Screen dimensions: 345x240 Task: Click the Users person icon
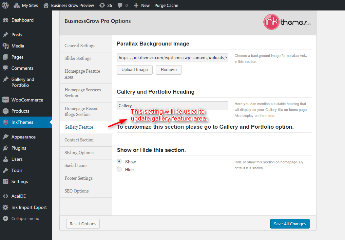[6, 159]
